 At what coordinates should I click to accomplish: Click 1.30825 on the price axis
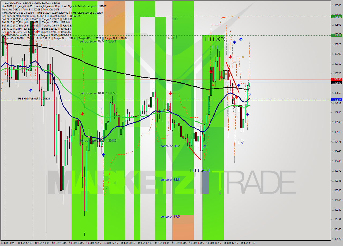point(337,44)
